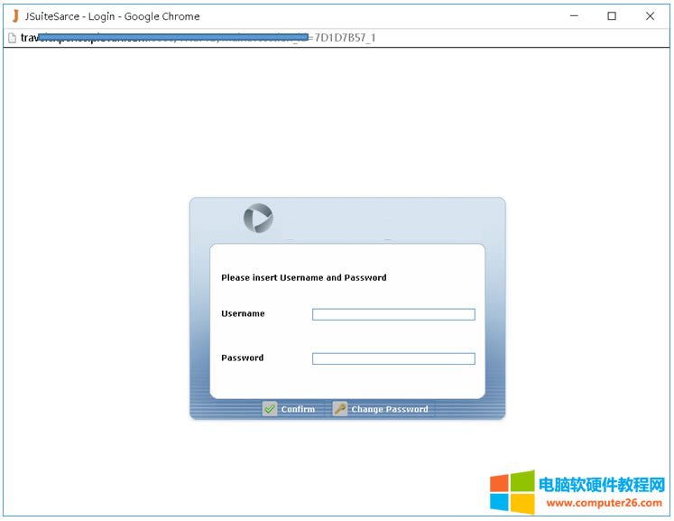
Task: Click the 'Password' label text
Action: 243,358
